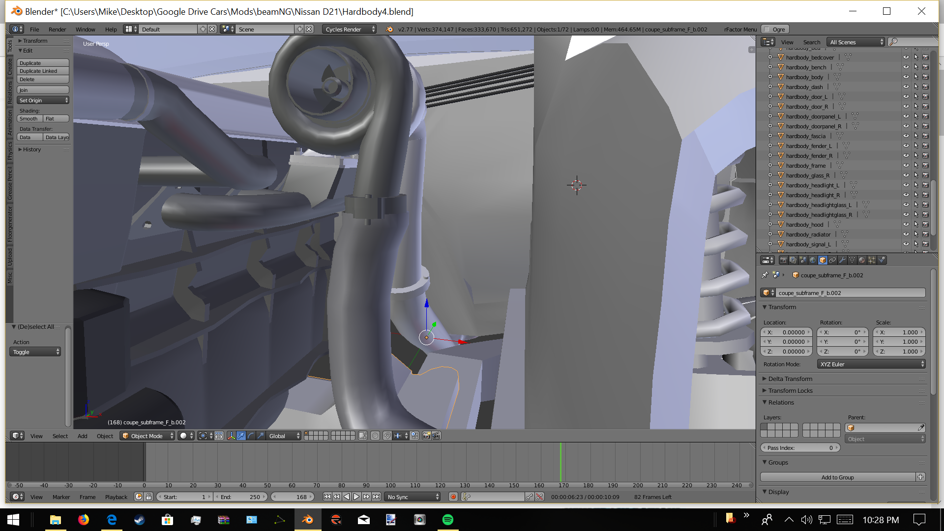Image resolution: width=944 pixels, height=531 pixels.
Task: Open the Render menu
Action: point(57,29)
